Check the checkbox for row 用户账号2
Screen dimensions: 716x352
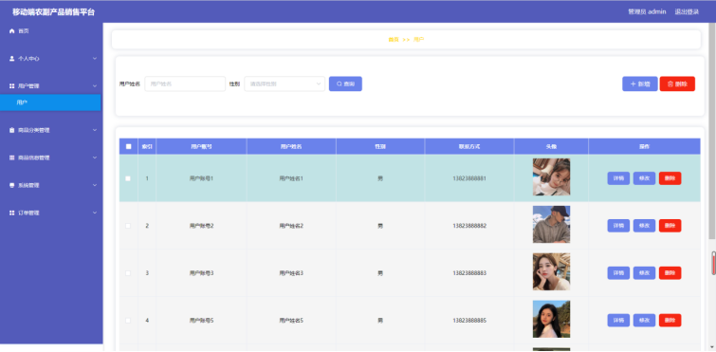(x=128, y=226)
